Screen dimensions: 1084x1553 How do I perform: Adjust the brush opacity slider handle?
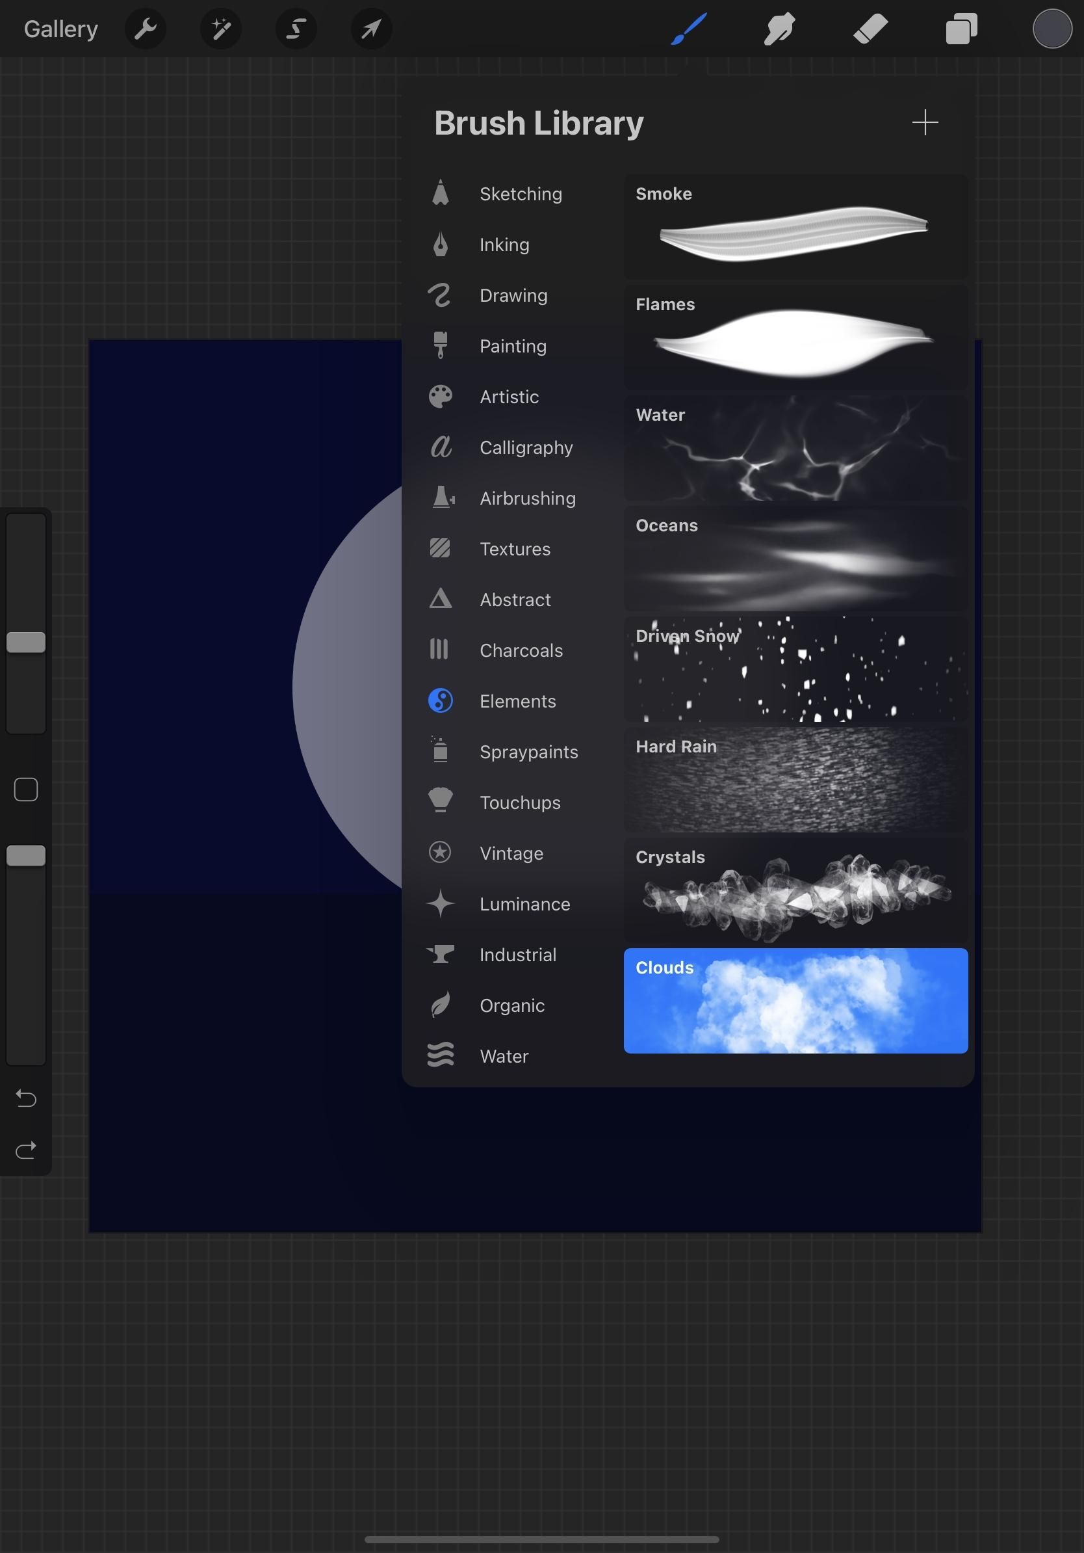[26, 856]
